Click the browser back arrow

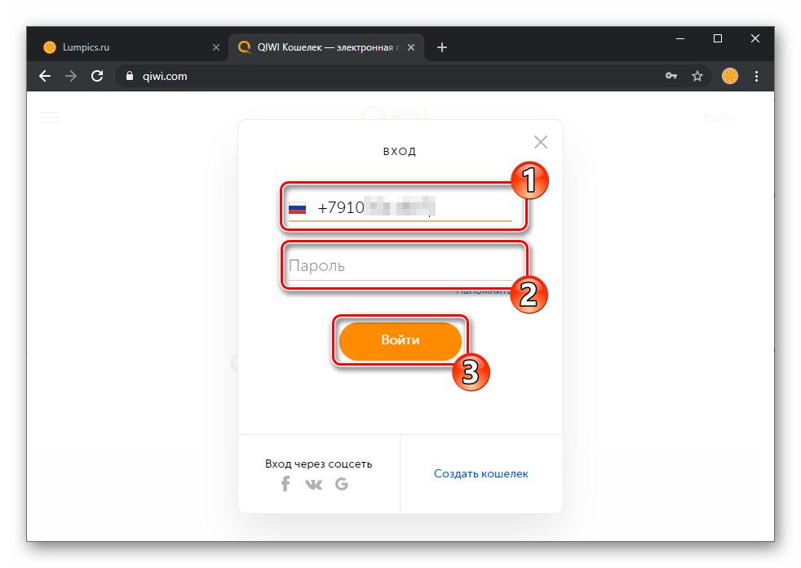(45, 76)
